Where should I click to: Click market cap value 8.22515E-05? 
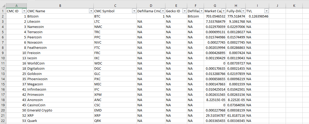215,100
